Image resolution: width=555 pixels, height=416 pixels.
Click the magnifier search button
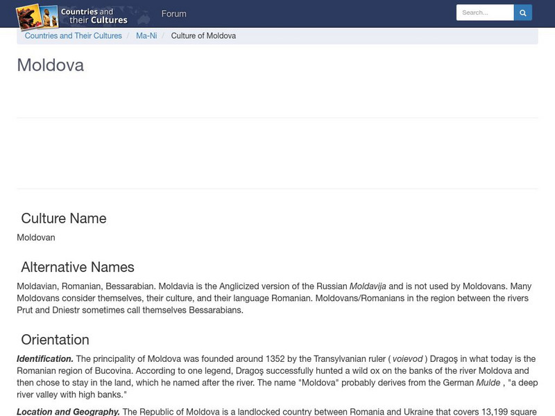[523, 12]
